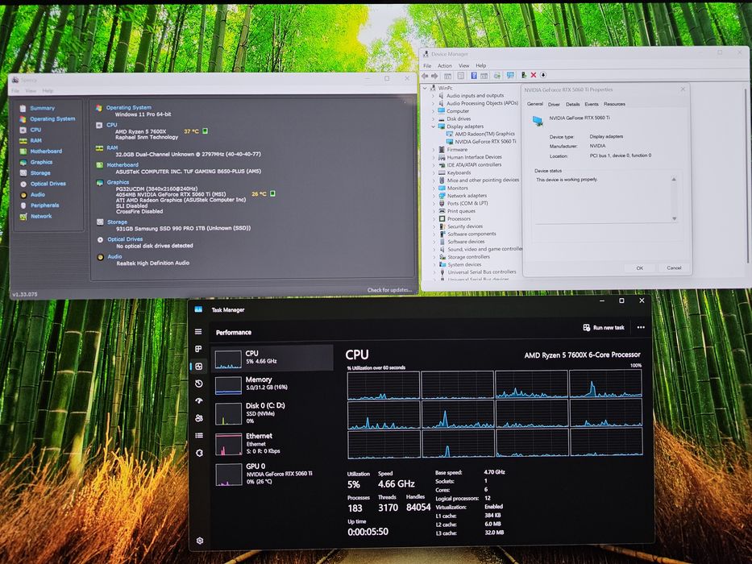
Task: Click Optical Drives heading link in Speccy summary pane
Action: click(125, 239)
